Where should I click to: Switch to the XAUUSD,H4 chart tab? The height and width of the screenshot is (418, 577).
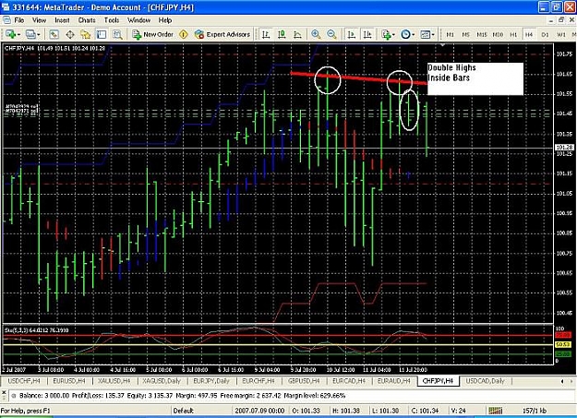point(114,381)
